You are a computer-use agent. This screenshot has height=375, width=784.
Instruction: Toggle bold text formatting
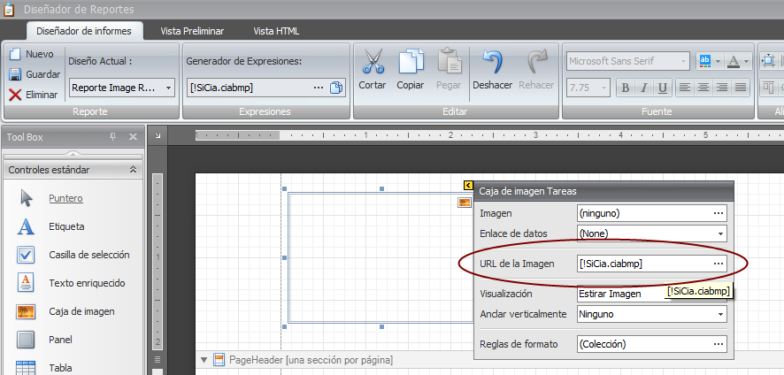[x=626, y=88]
